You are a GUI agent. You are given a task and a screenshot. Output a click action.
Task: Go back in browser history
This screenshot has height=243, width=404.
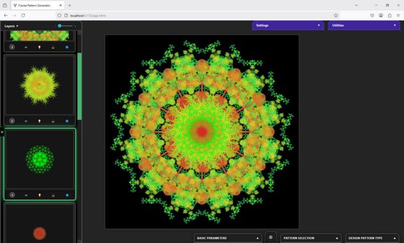click(x=6, y=16)
